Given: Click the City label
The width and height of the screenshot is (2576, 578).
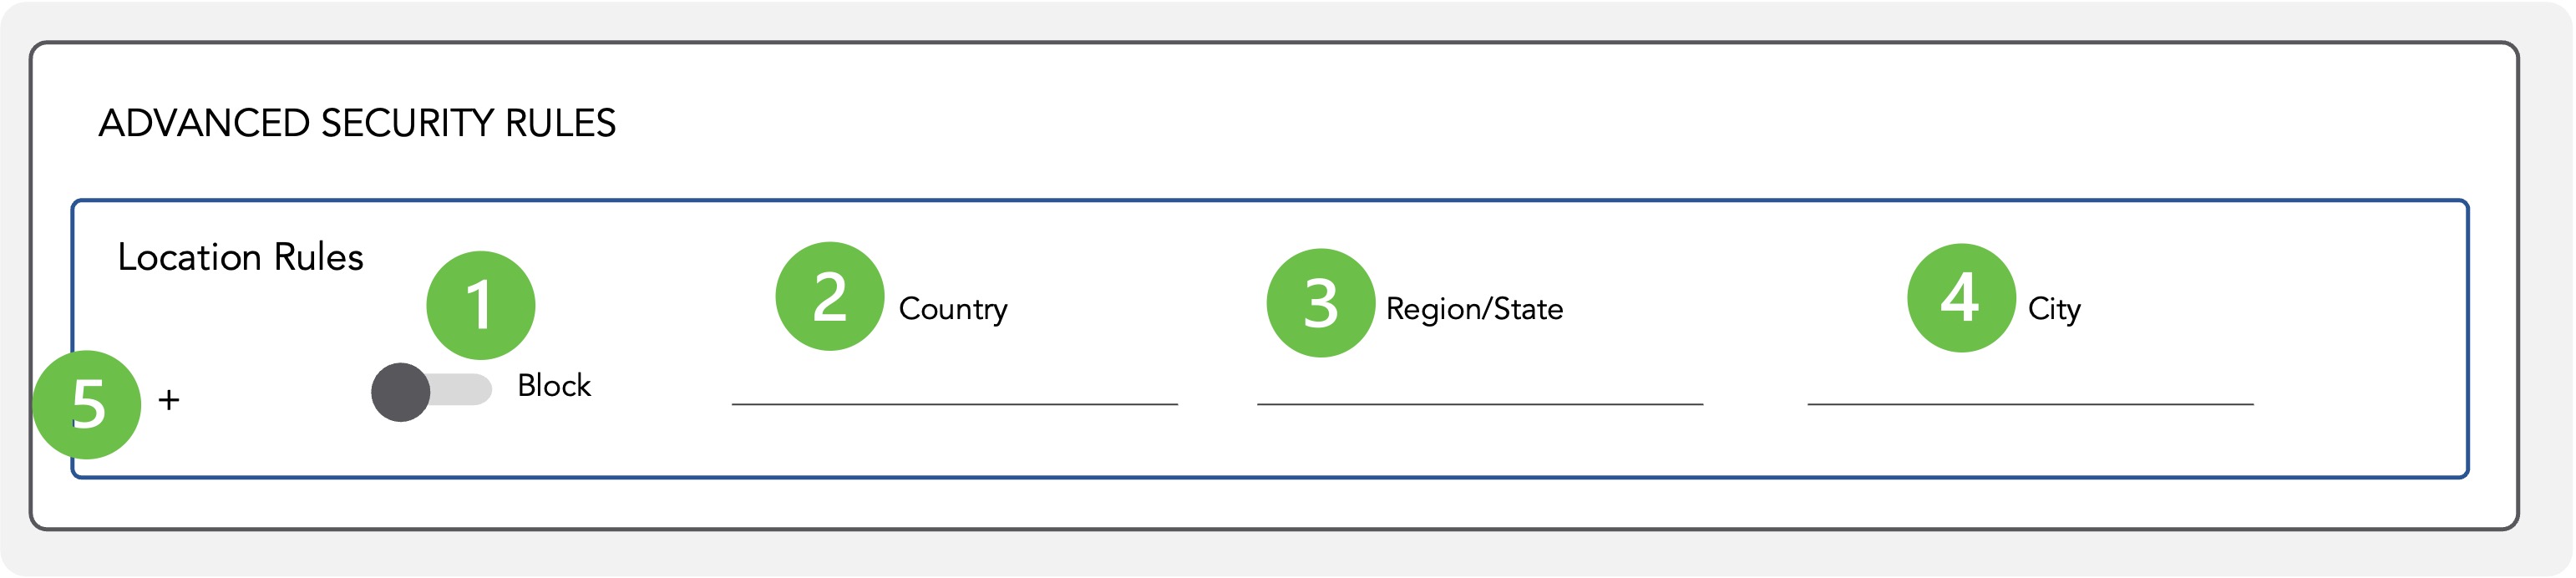Looking at the screenshot, I should pos(2054,309).
